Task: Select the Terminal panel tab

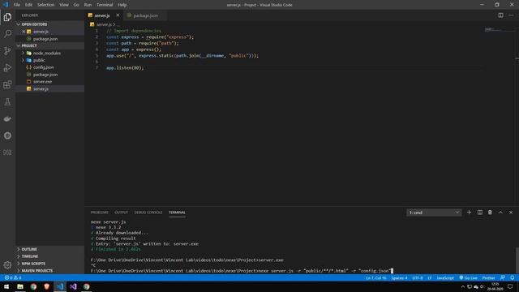Action: (177, 213)
